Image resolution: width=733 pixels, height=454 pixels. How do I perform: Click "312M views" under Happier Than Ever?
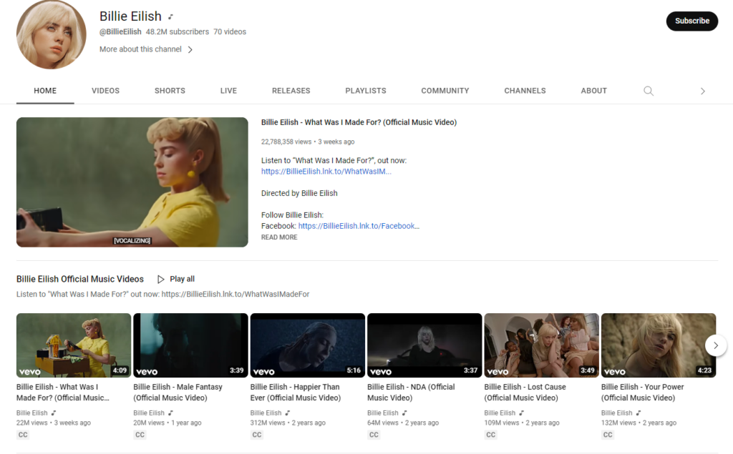pyautogui.click(x=268, y=423)
